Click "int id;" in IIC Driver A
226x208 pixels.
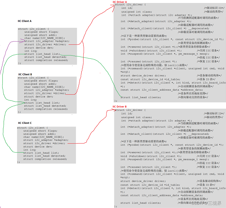click(x=127, y=8)
